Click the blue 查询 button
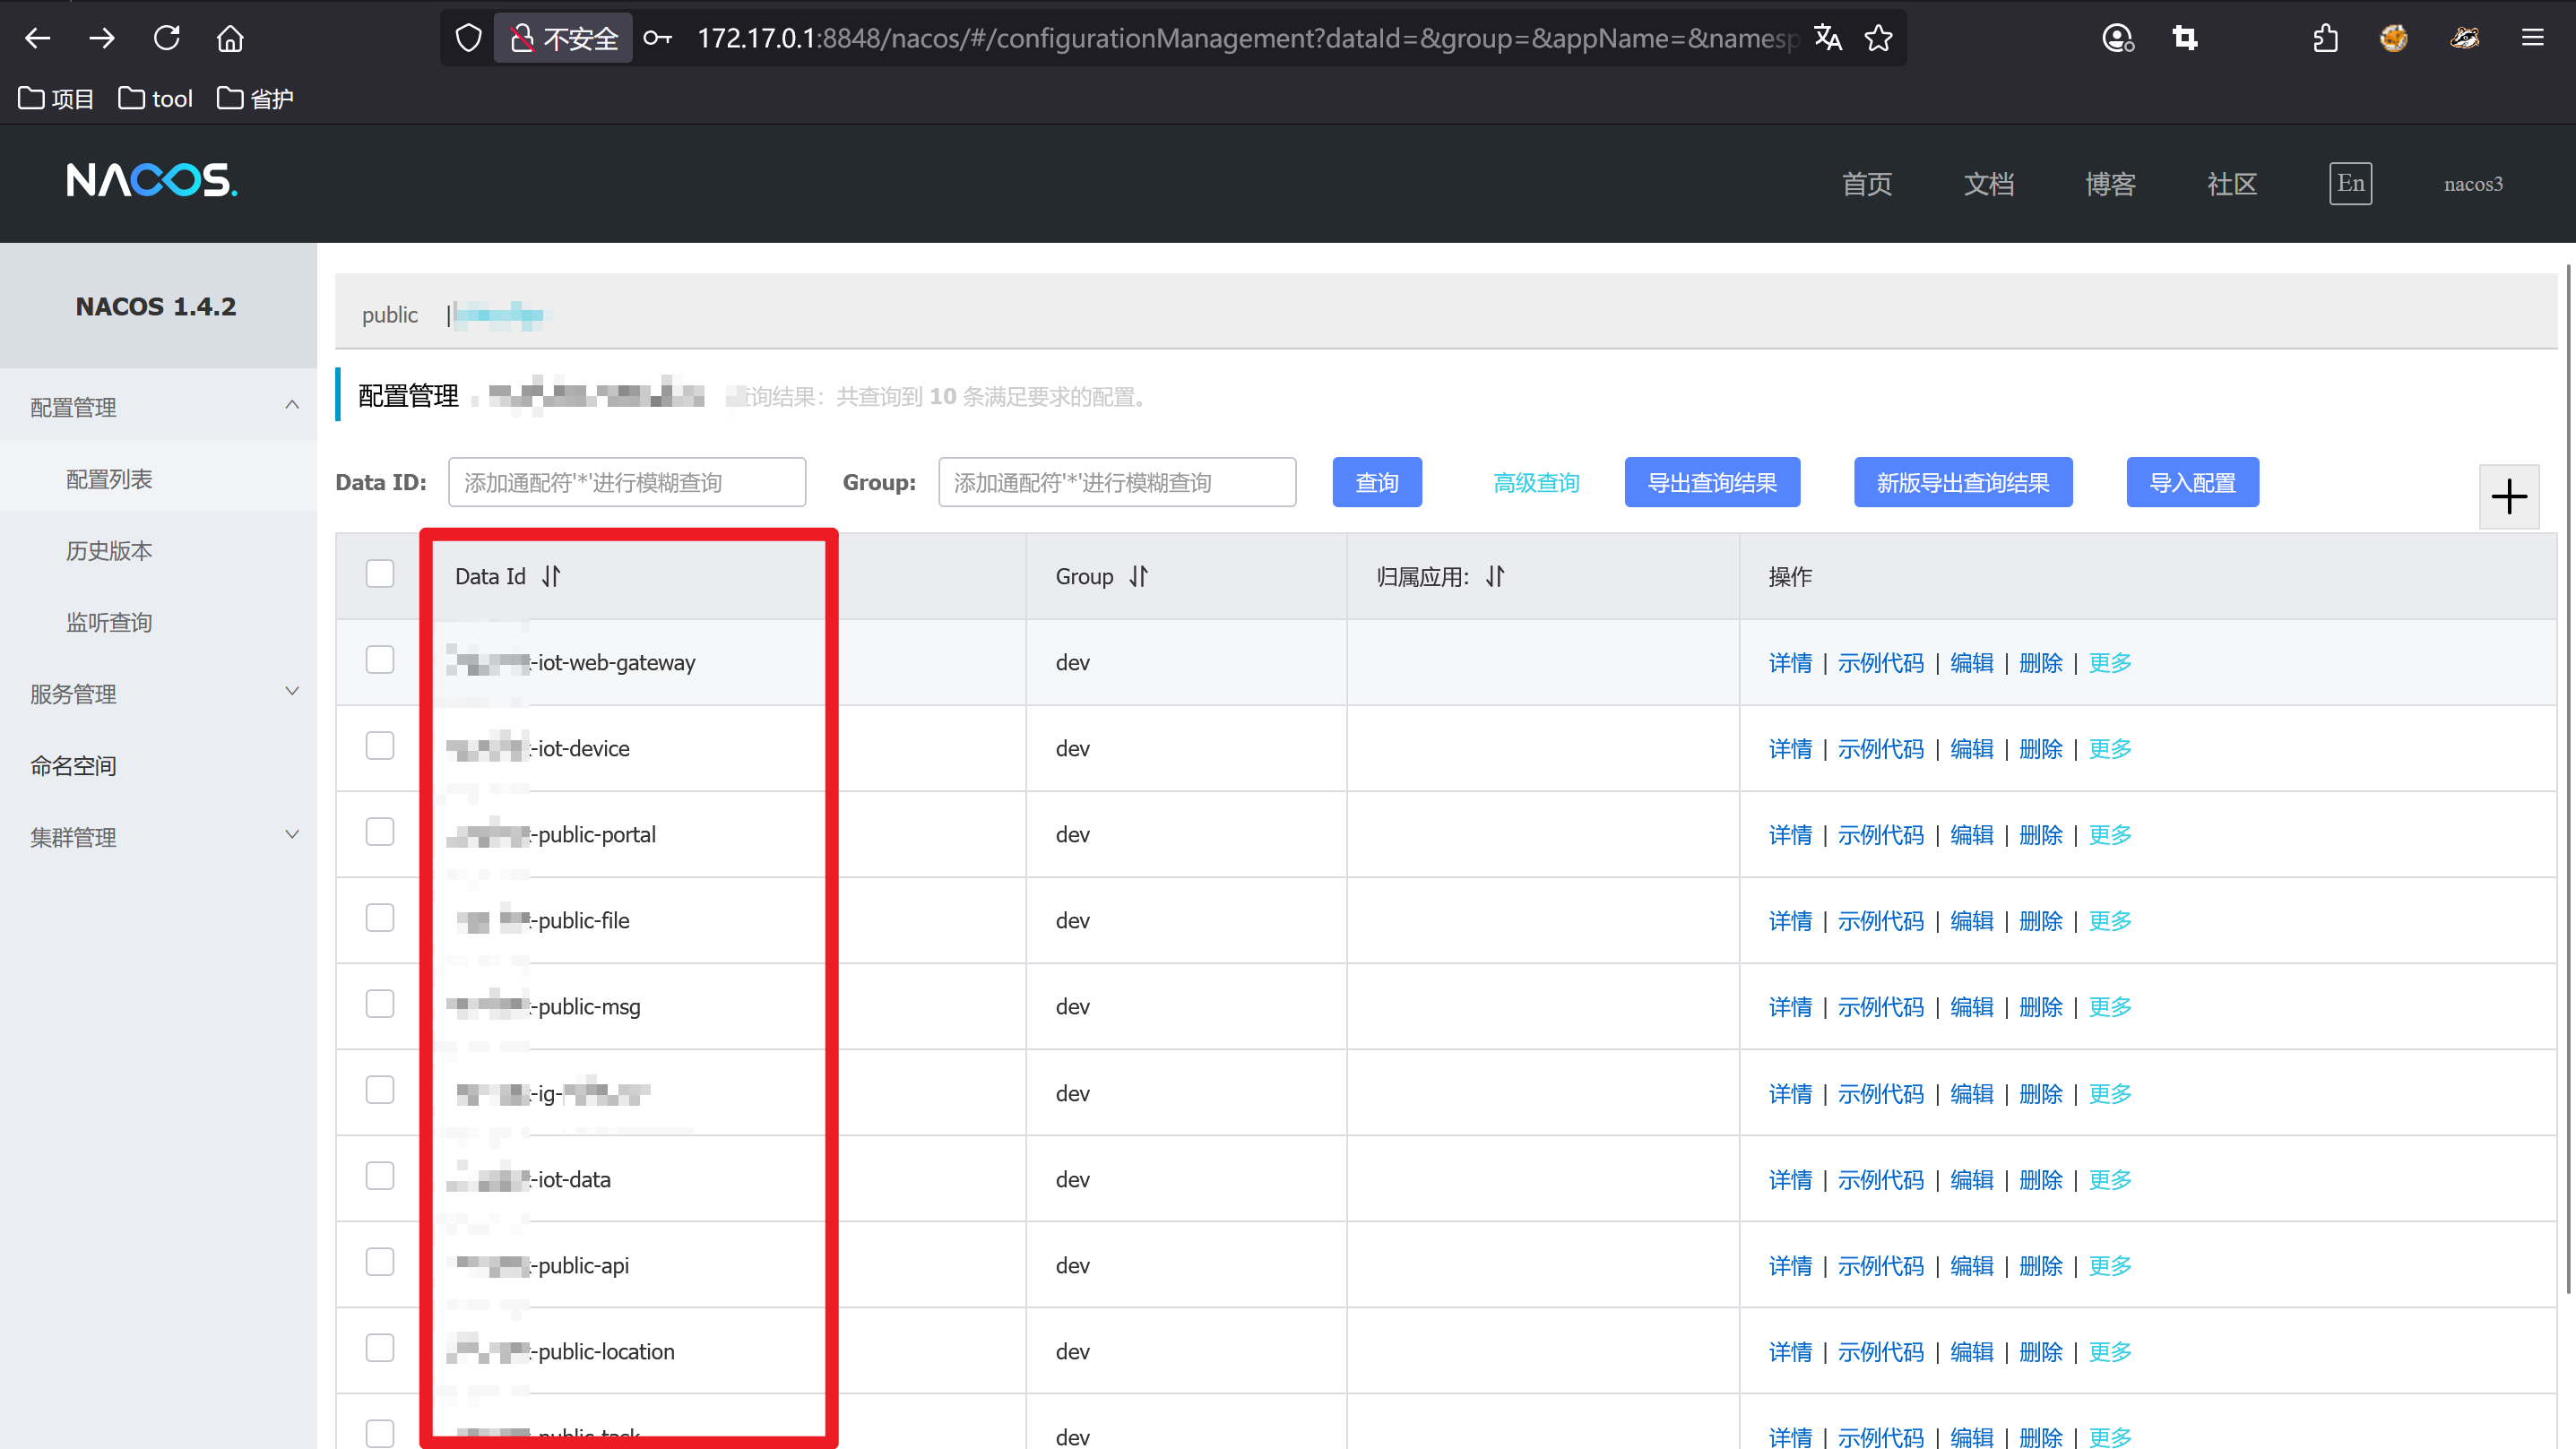This screenshot has width=2576, height=1449. tap(1376, 483)
